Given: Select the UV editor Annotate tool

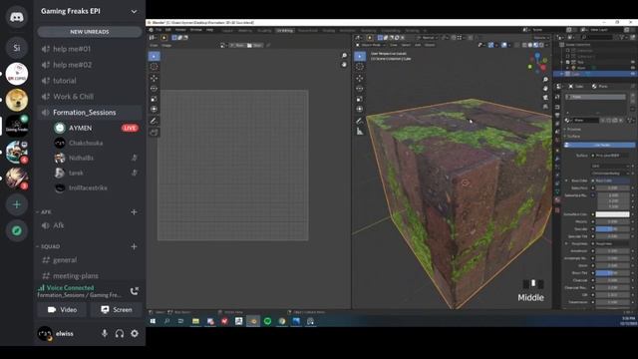Looking at the screenshot, I should [154, 121].
